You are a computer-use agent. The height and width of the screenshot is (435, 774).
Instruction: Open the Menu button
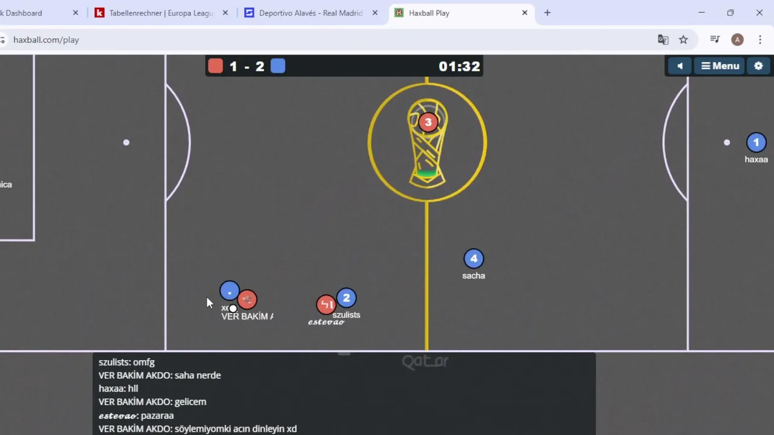[x=720, y=66]
